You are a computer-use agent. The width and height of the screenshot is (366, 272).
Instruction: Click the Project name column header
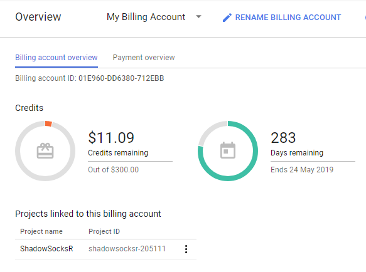click(41, 231)
